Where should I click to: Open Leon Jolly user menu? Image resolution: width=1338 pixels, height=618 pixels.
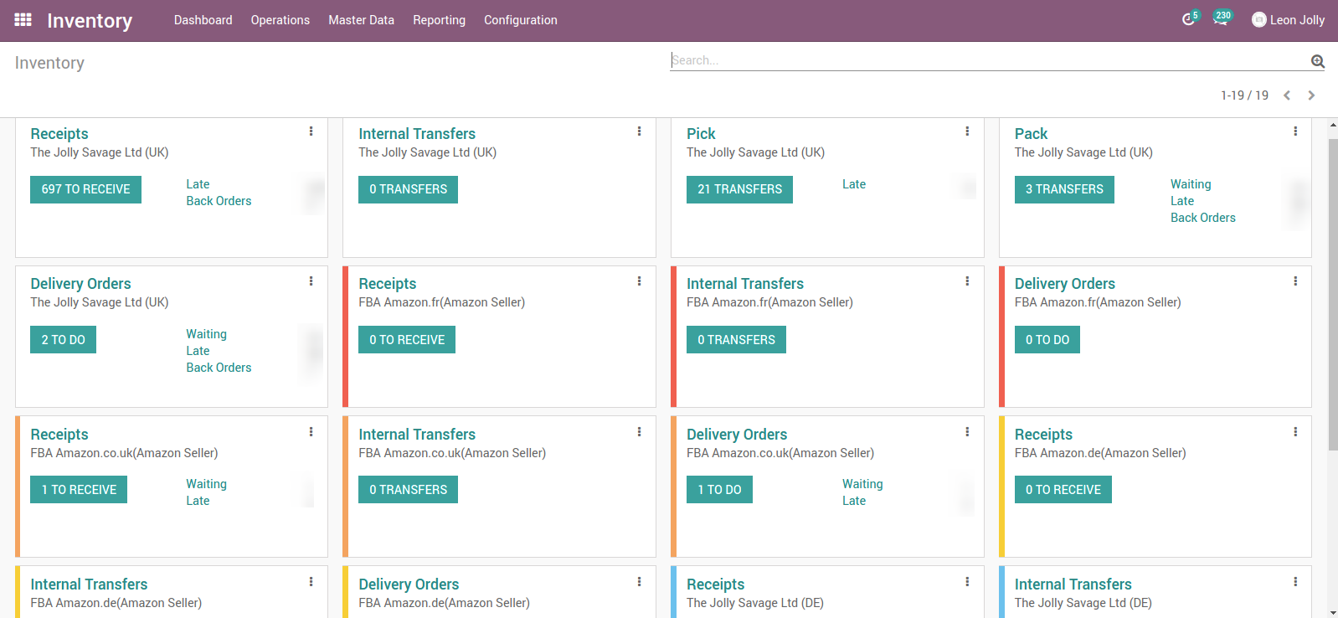(1288, 20)
